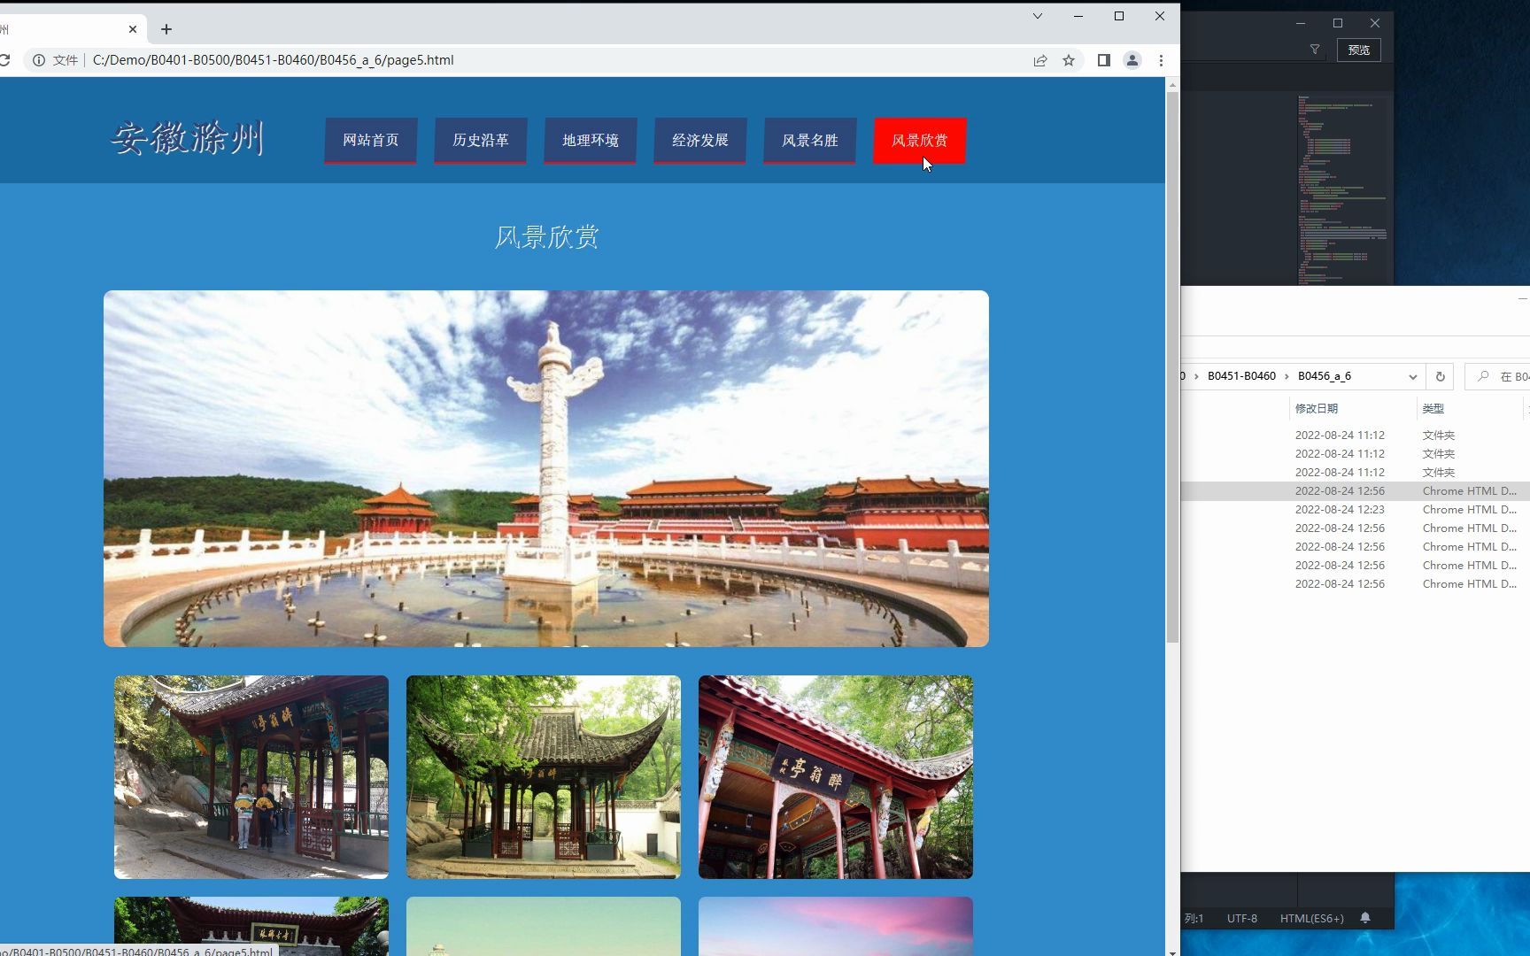The width and height of the screenshot is (1530, 956).
Task: Select the page URL in address bar
Action: click(273, 60)
